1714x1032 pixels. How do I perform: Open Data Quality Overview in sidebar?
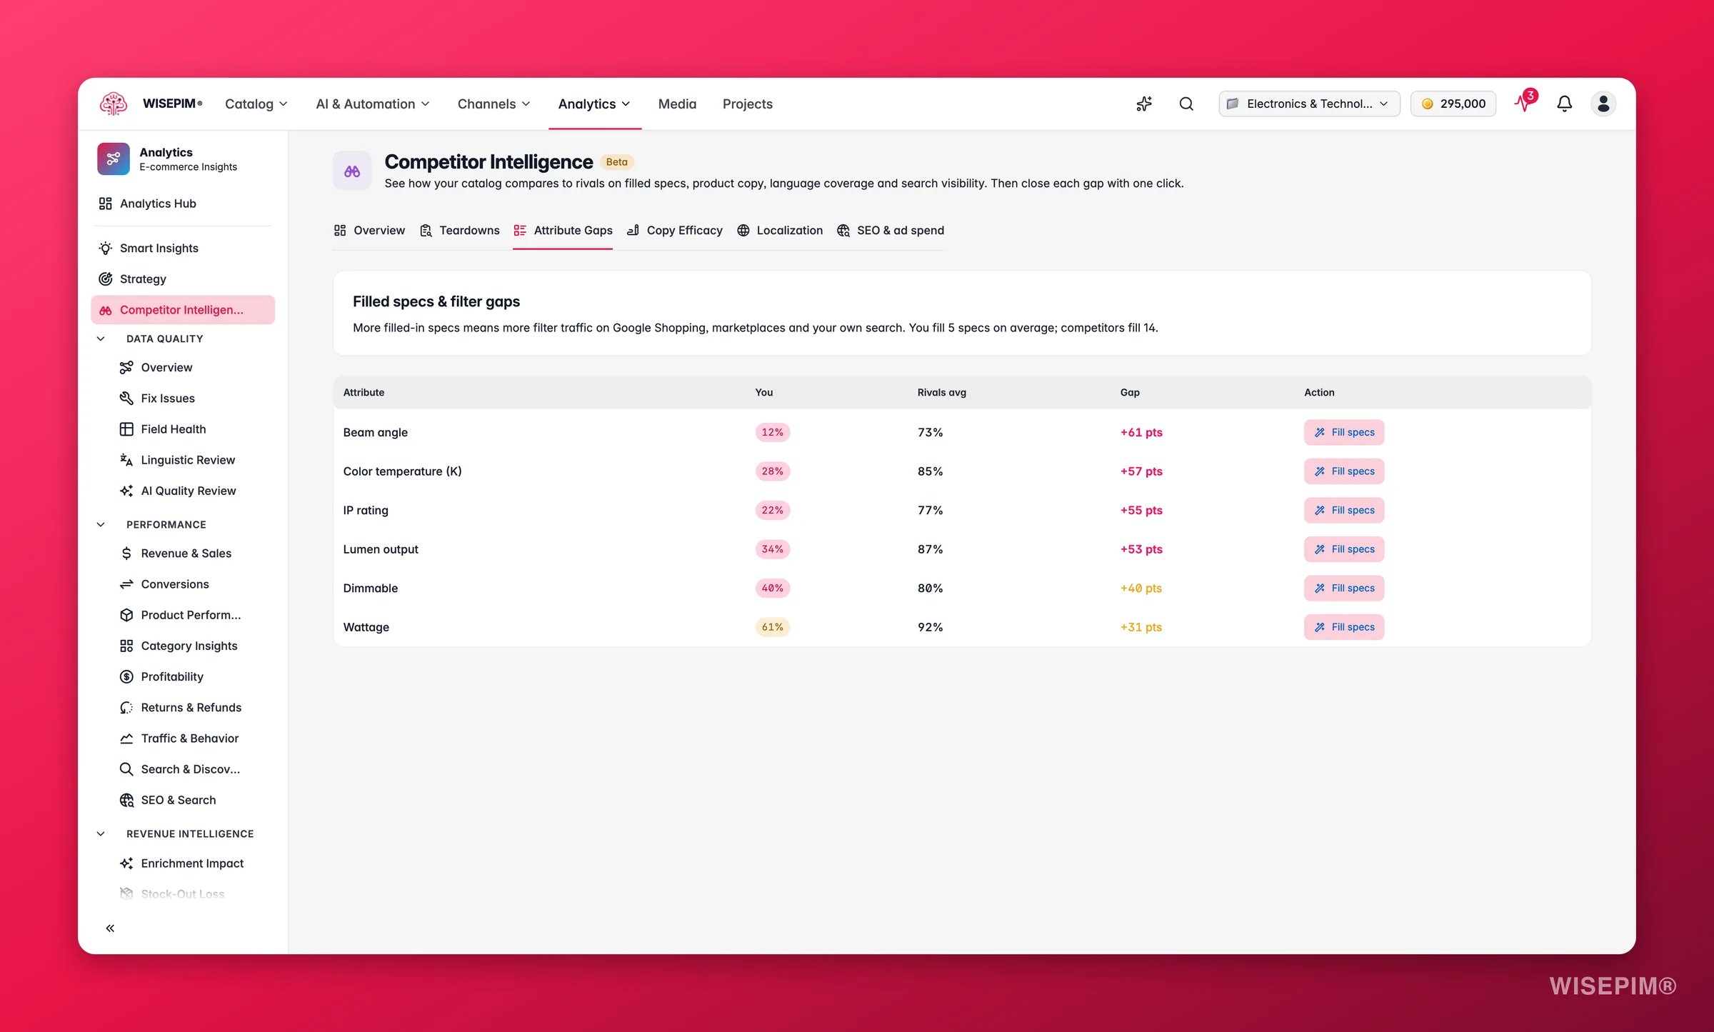pos(156,367)
